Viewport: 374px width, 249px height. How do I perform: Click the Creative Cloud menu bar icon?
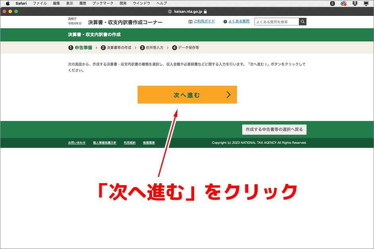pyautogui.click(x=343, y=3)
